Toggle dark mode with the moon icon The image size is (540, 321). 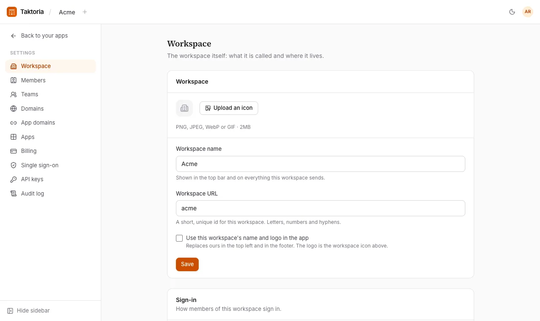[512, 12]
